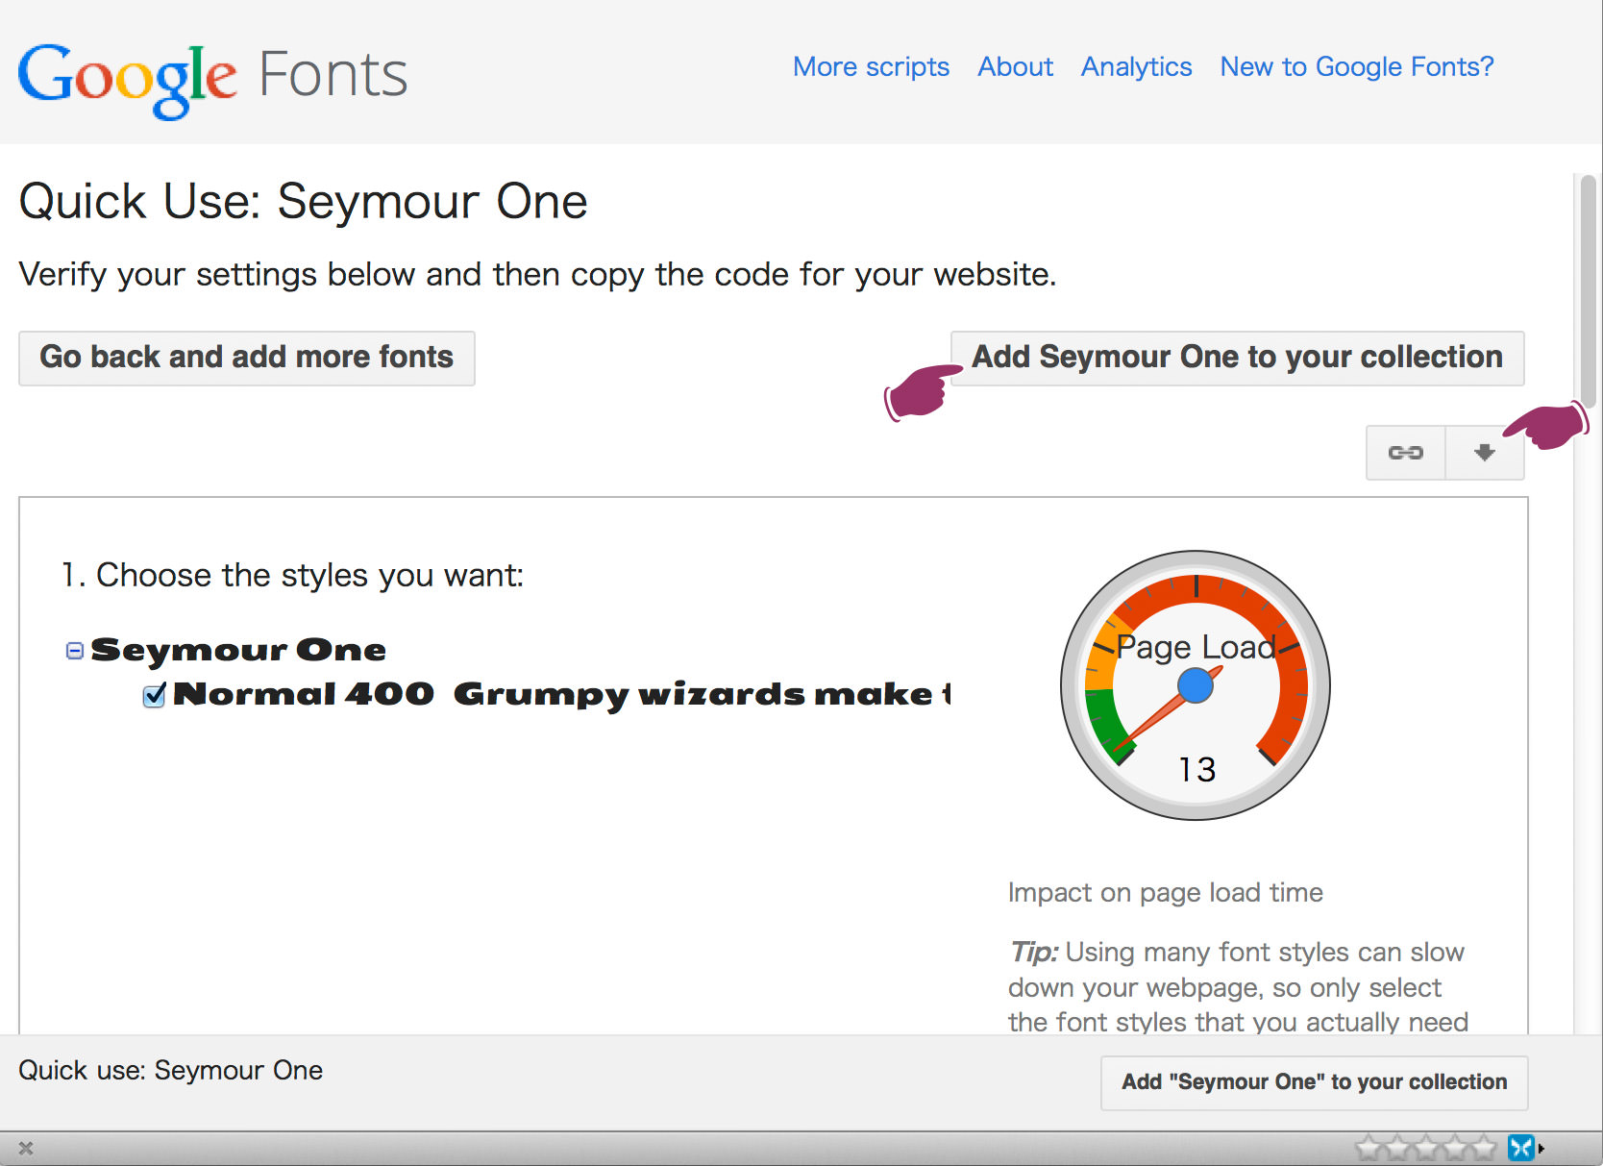The image size is (1603, 1166).
Task: Click Quick use: Seymour One text in the bottom bar
Action: tap(171, 1071)
